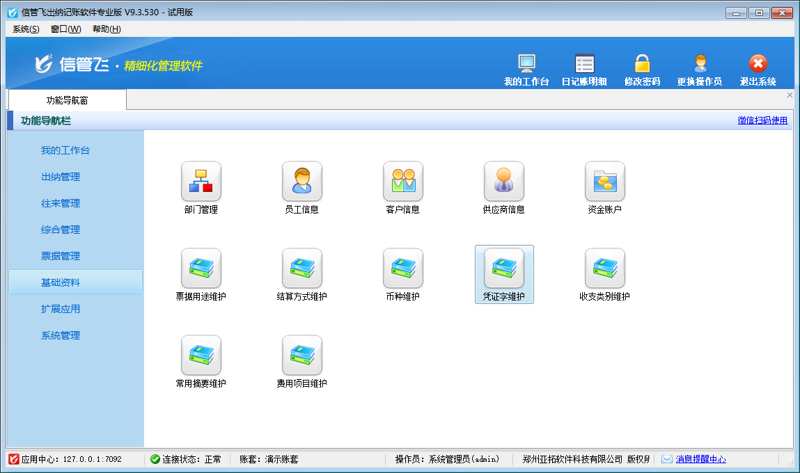Open 客户信息 customer info icon

(x=403, y=182)
